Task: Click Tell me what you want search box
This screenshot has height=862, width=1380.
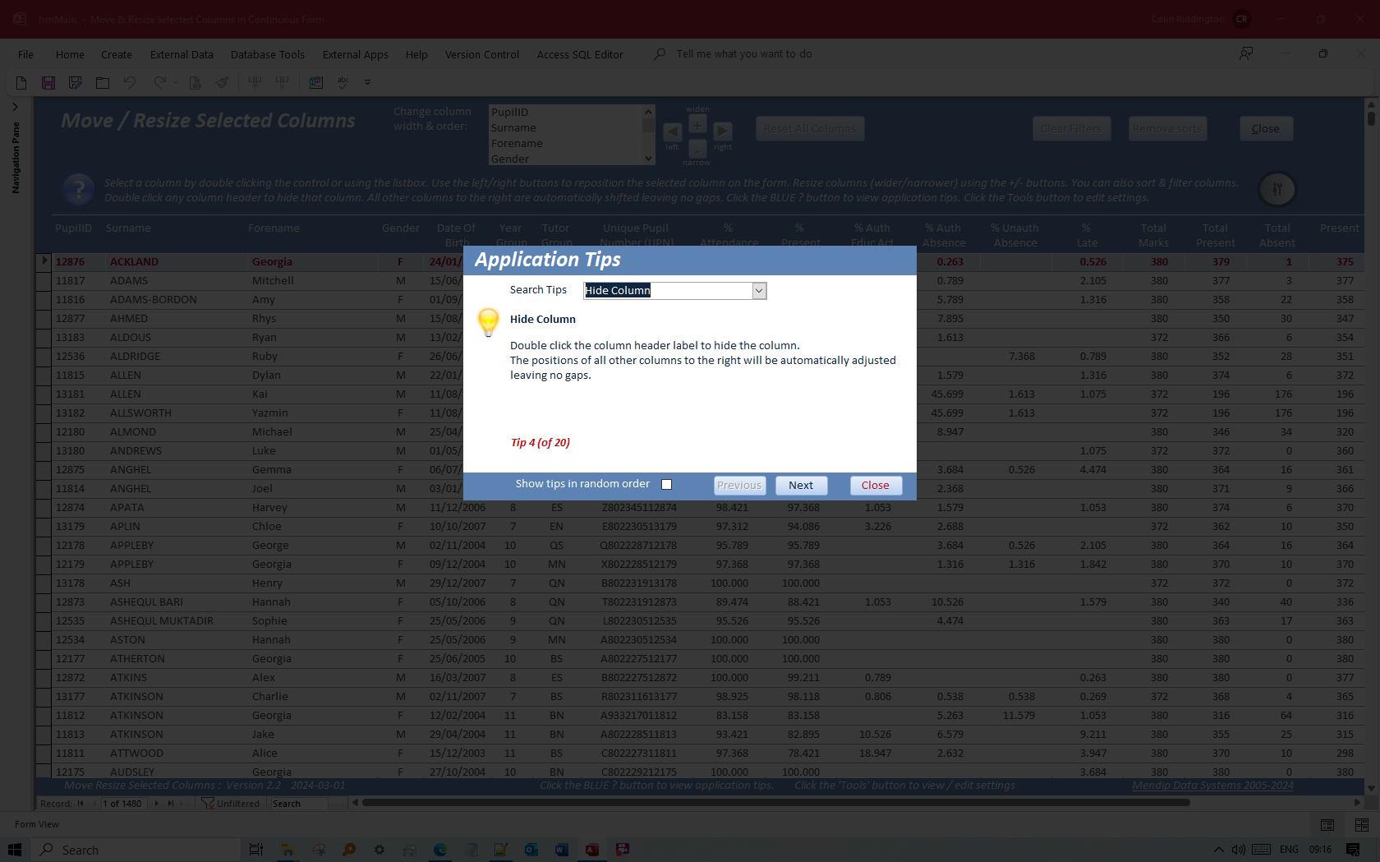Action: point(744,54)
